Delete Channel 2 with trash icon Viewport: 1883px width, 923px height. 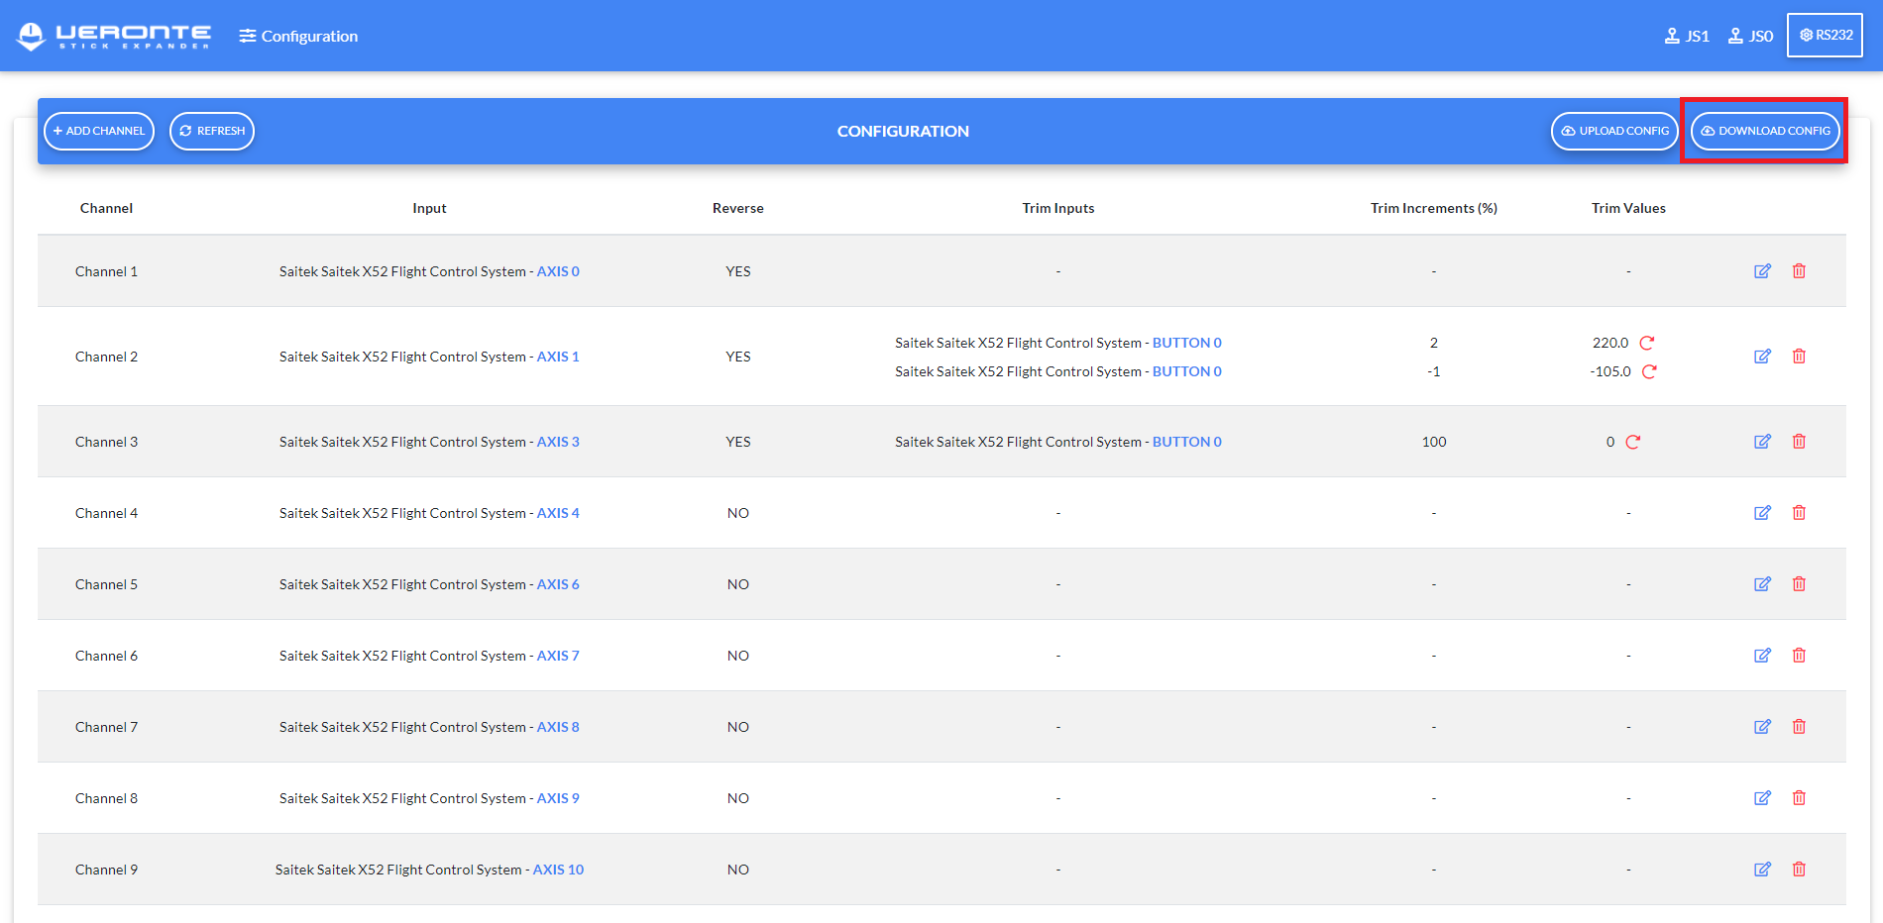[x=1799, y=357]
